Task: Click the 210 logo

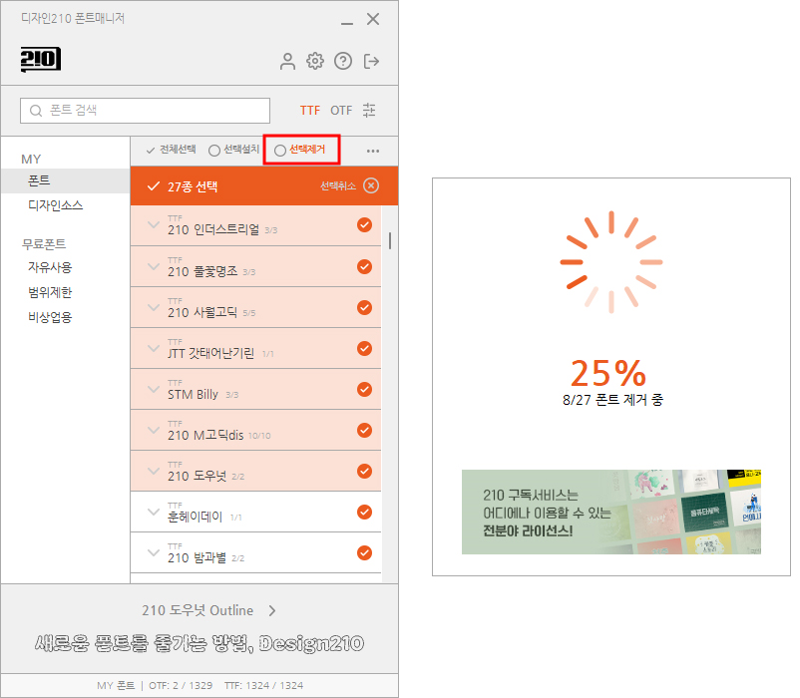Action: (41, 59)
